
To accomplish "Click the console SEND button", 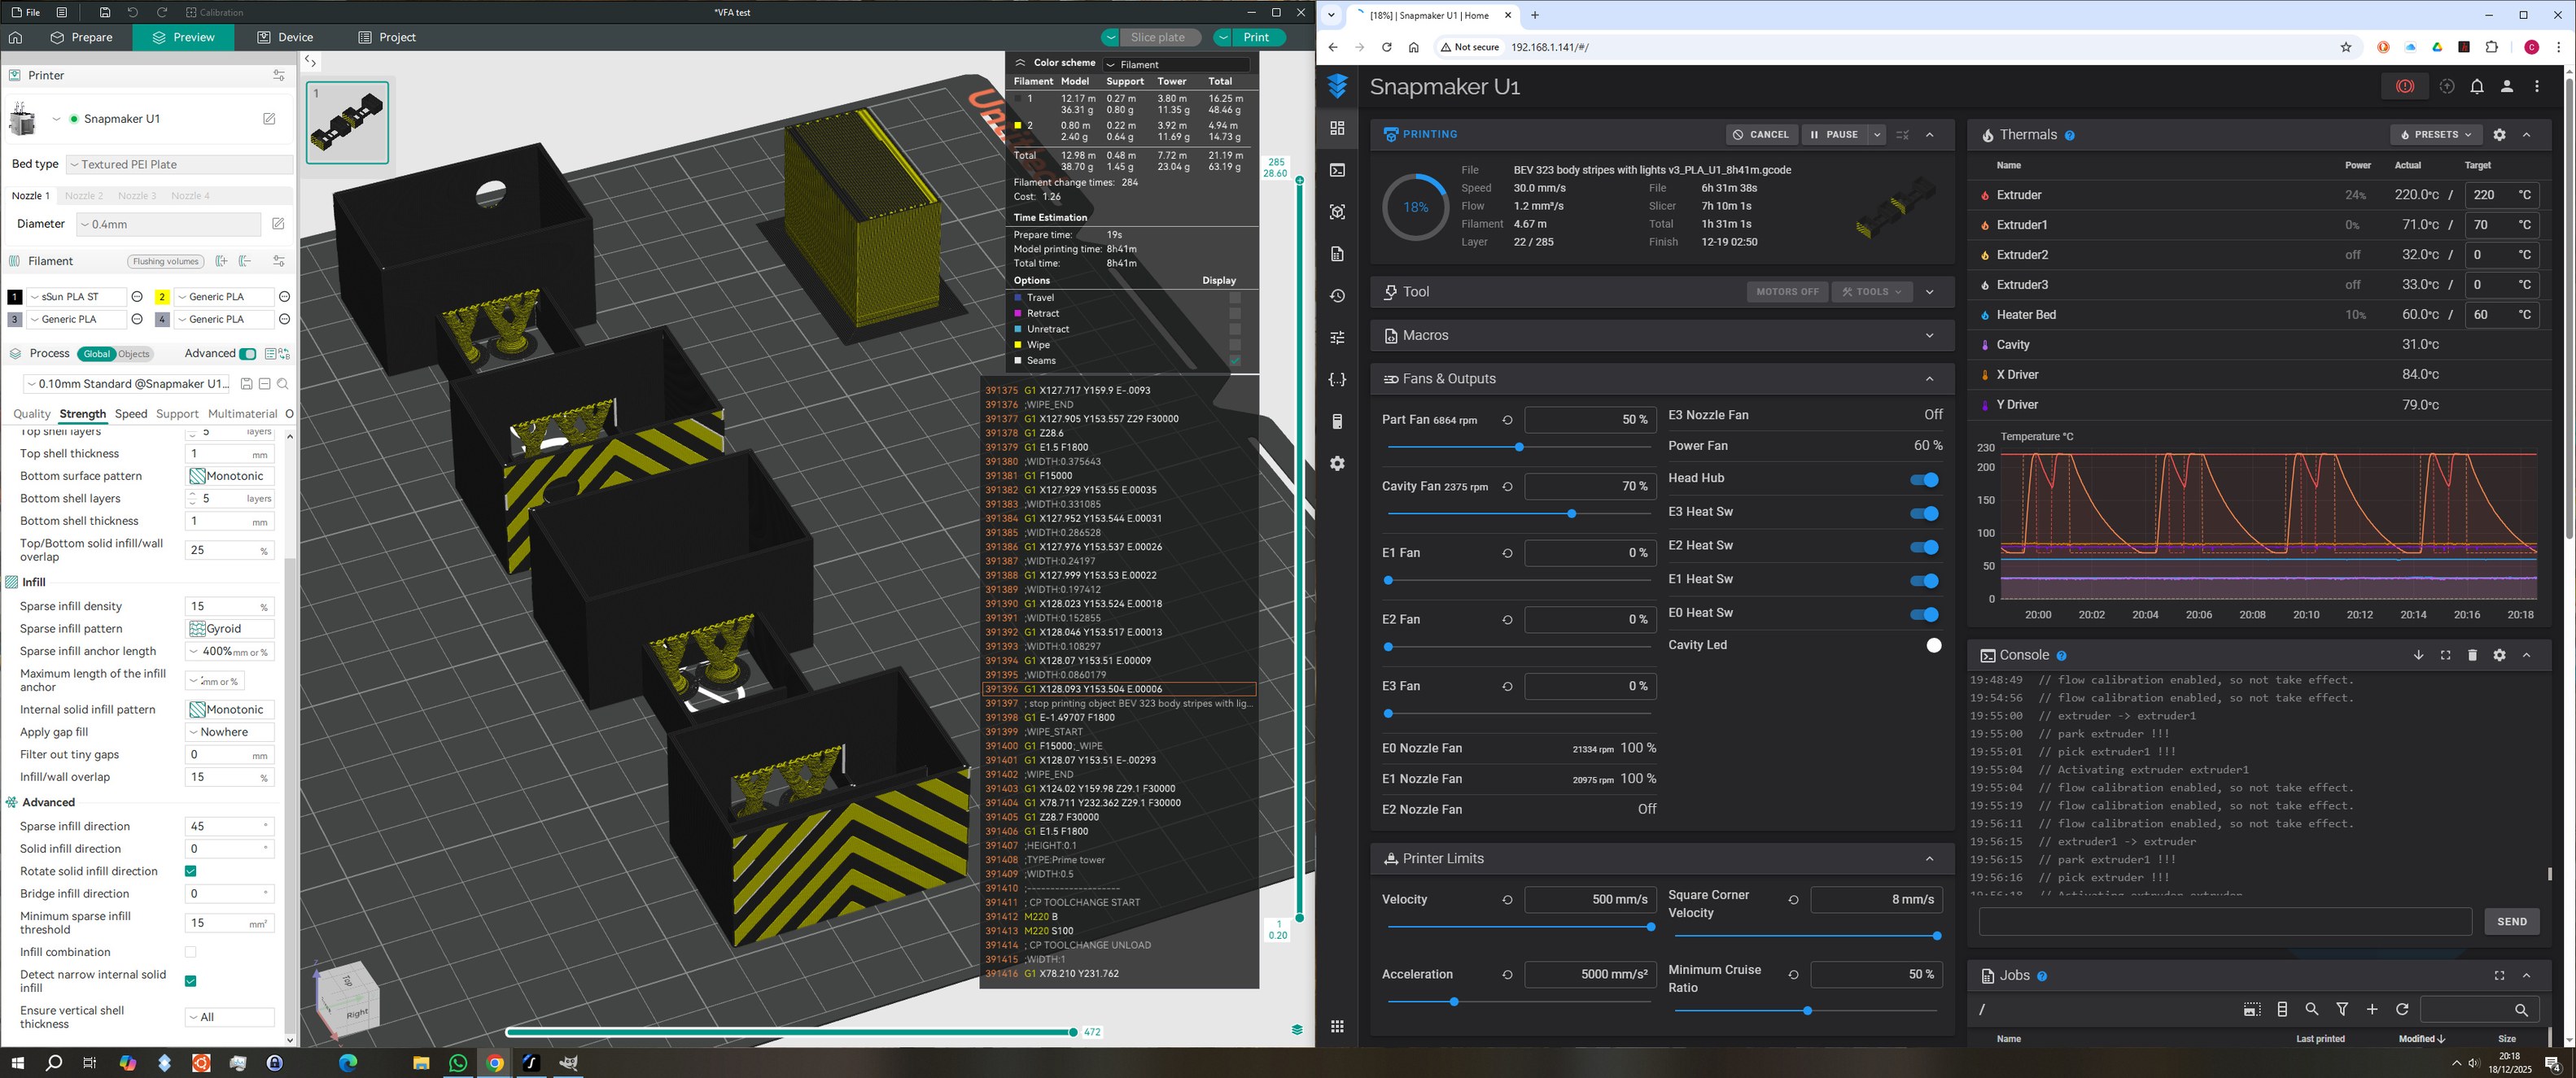I will 2511,922.
